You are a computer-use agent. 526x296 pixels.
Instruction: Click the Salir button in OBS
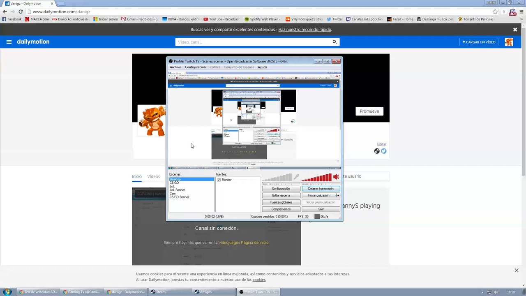click(x=321, y=209)
